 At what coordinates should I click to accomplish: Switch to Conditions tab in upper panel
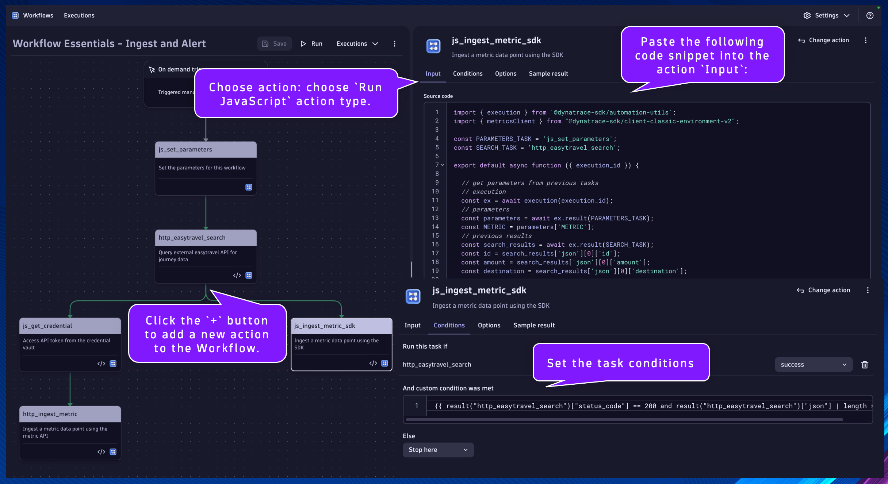click(468, 74)
